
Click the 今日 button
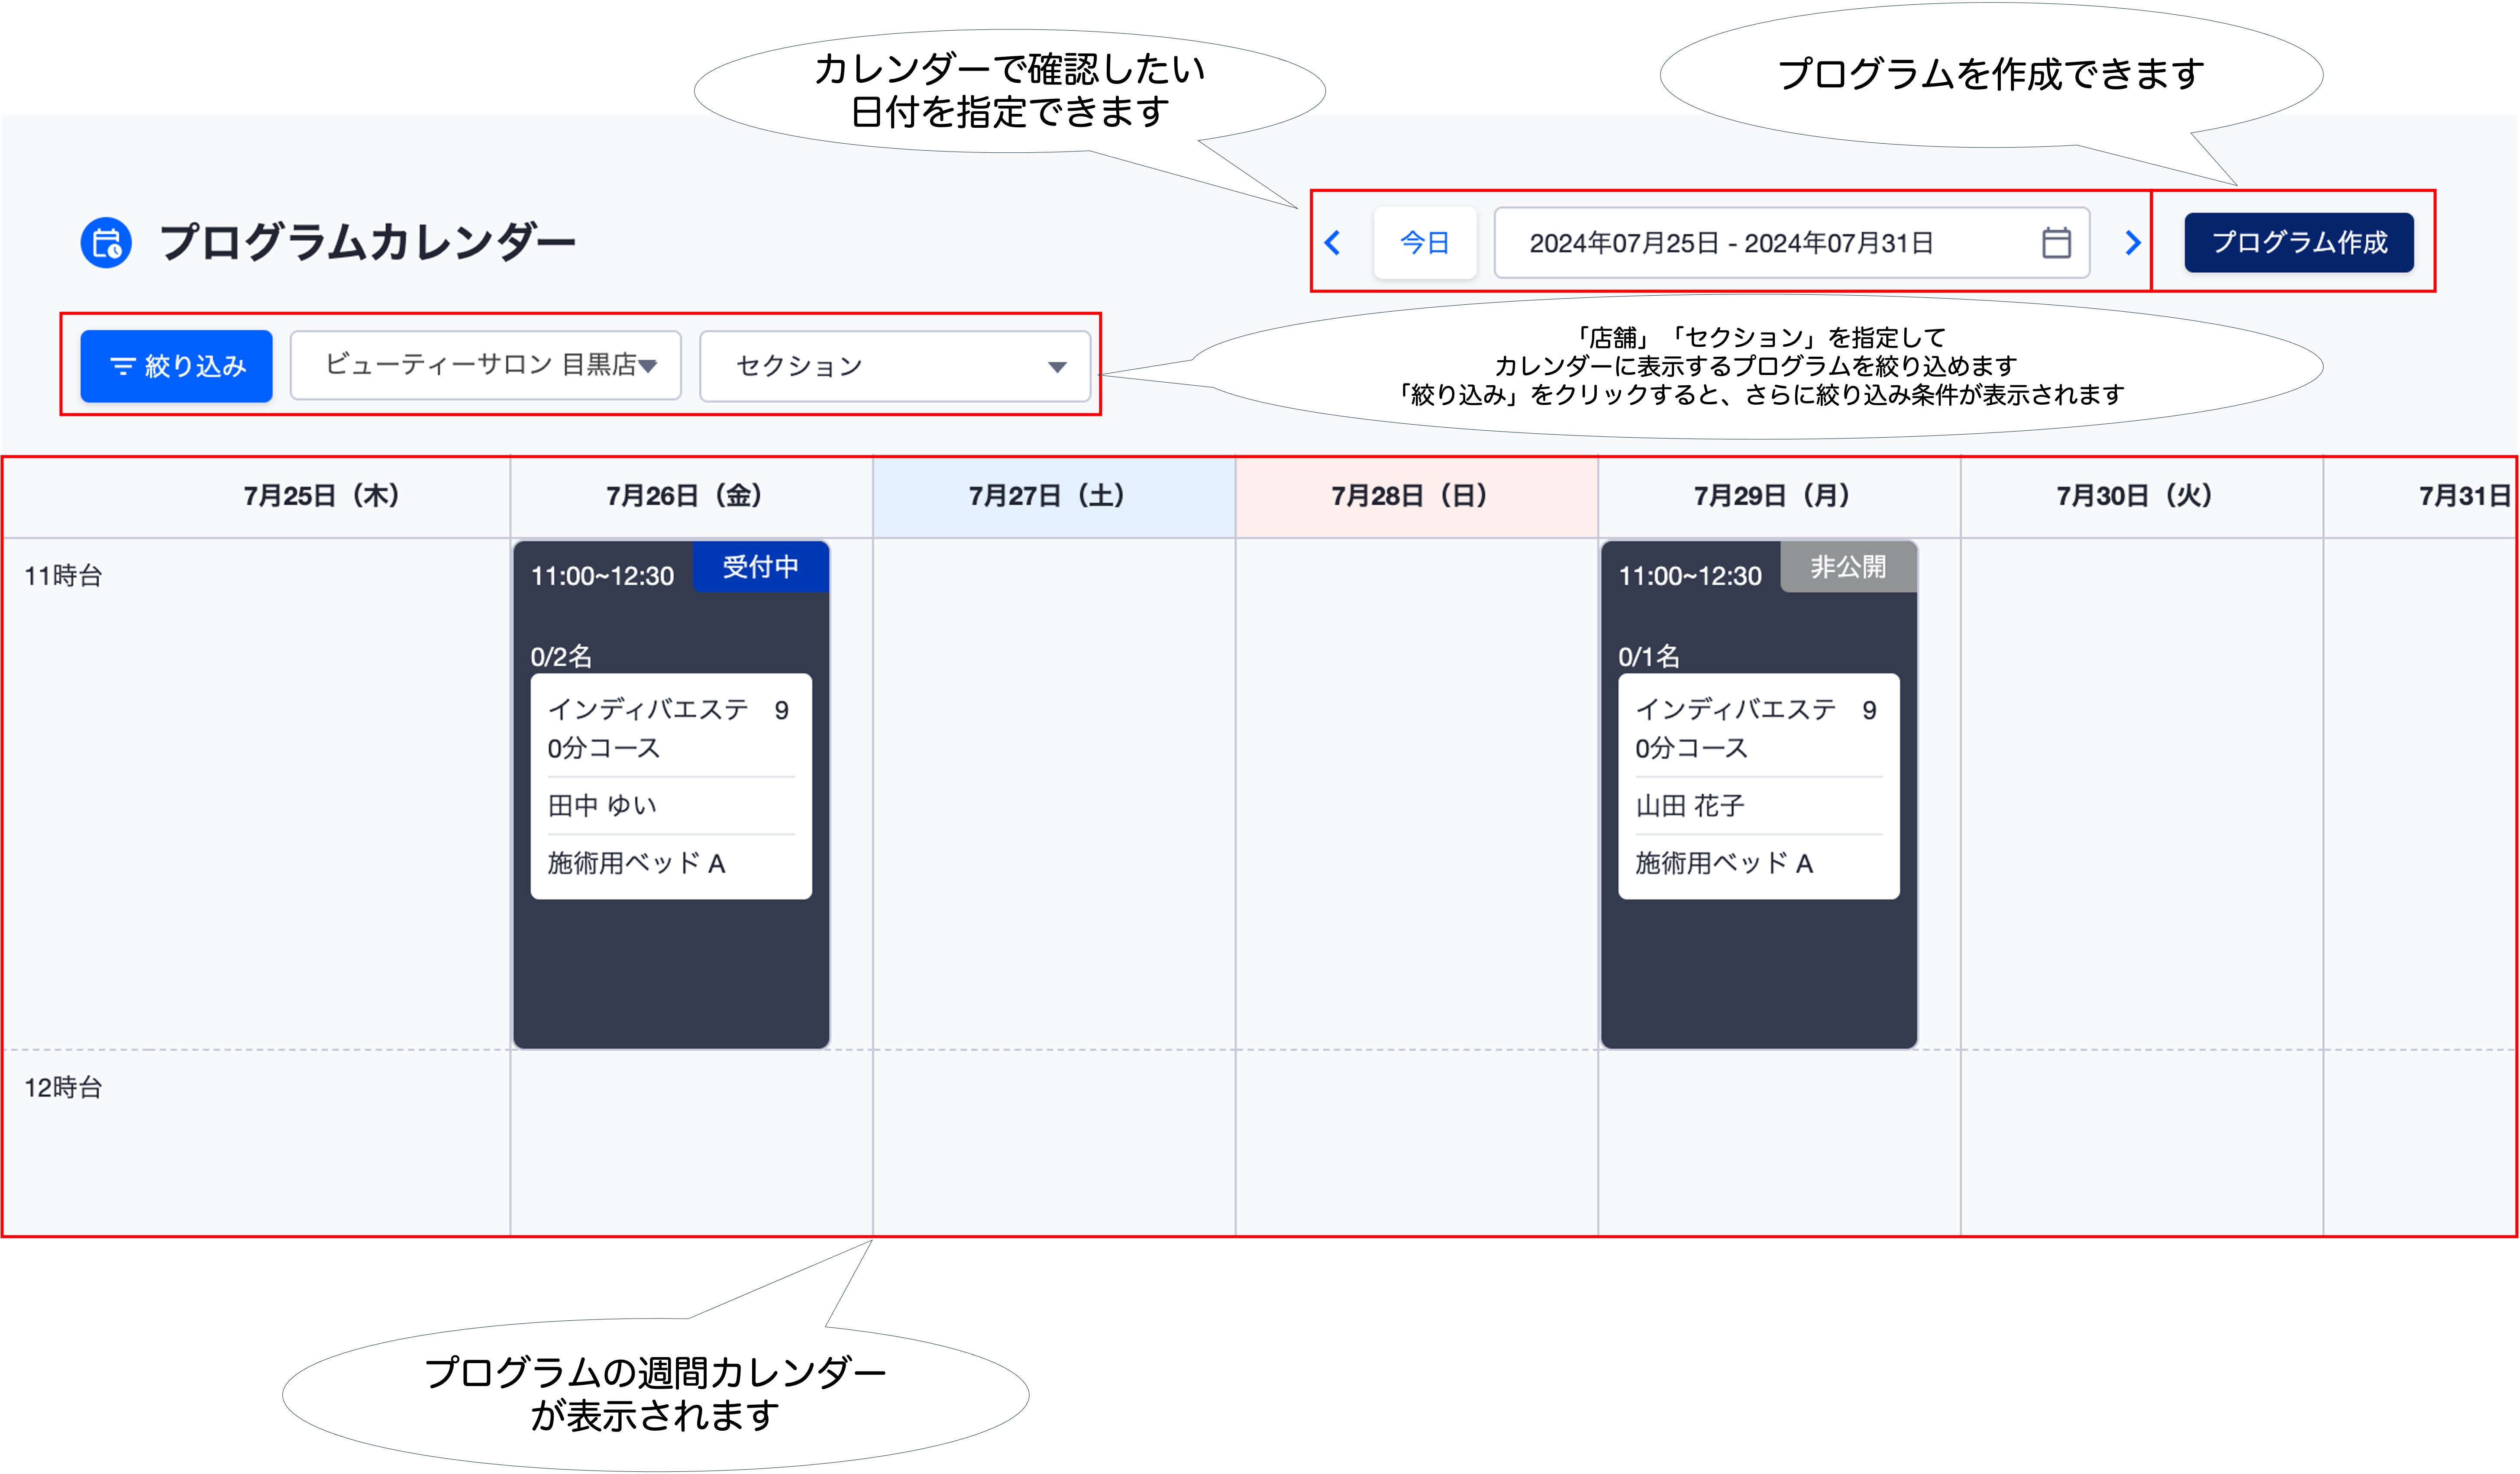click(x=1425, y=243)
